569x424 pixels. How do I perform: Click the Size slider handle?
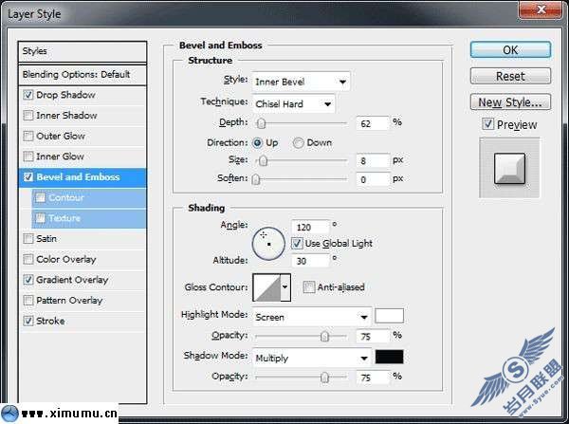[x=263, y=160]
